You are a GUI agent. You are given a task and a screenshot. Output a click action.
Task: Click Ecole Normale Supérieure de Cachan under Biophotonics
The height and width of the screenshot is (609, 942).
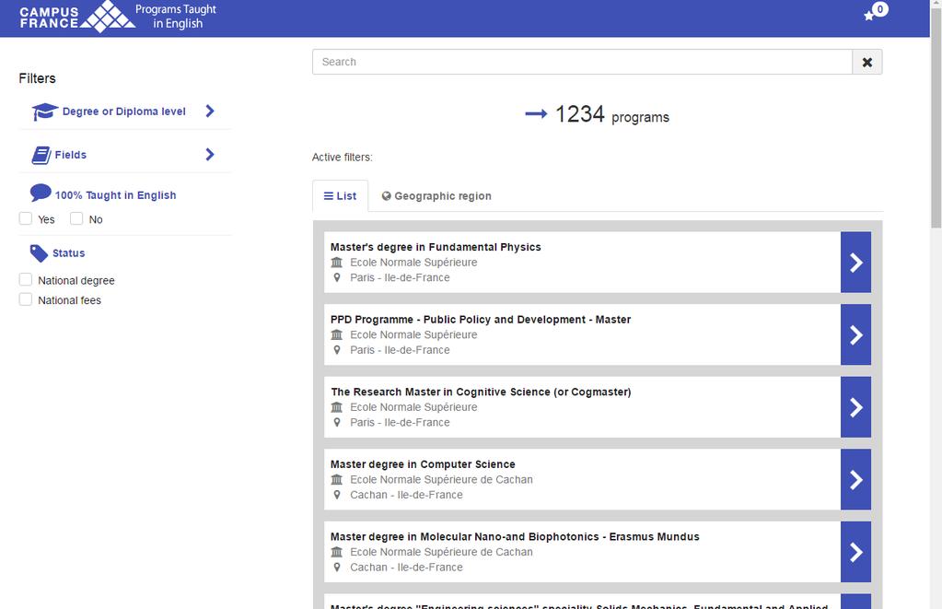pyautogui.click(x=442, y=552)
